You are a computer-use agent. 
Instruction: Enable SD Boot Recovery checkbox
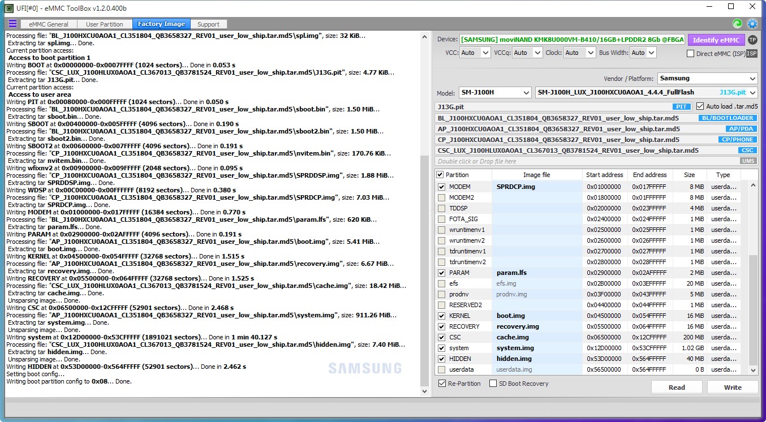click(493, 384)
